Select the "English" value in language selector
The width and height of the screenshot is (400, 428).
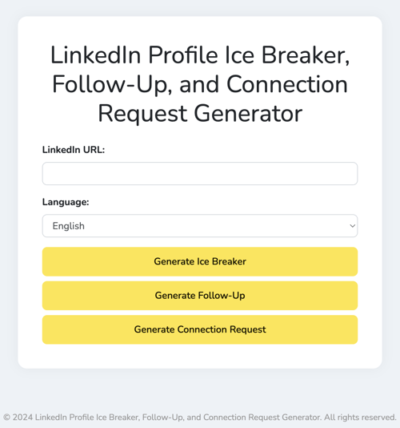68,226
